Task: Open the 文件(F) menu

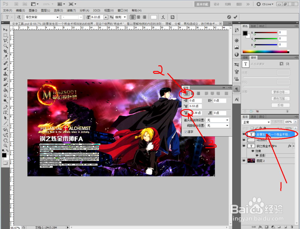Action: [7, 10]
